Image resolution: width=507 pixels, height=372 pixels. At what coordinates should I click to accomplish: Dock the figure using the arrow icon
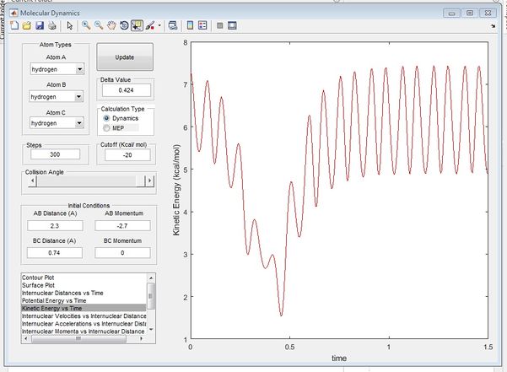point(493,26)
